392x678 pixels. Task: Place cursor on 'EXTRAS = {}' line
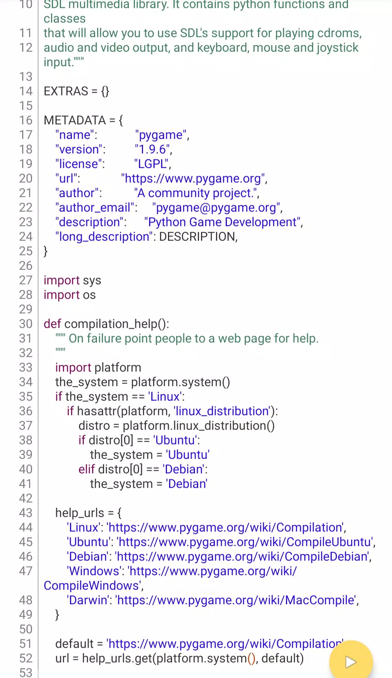77,91
